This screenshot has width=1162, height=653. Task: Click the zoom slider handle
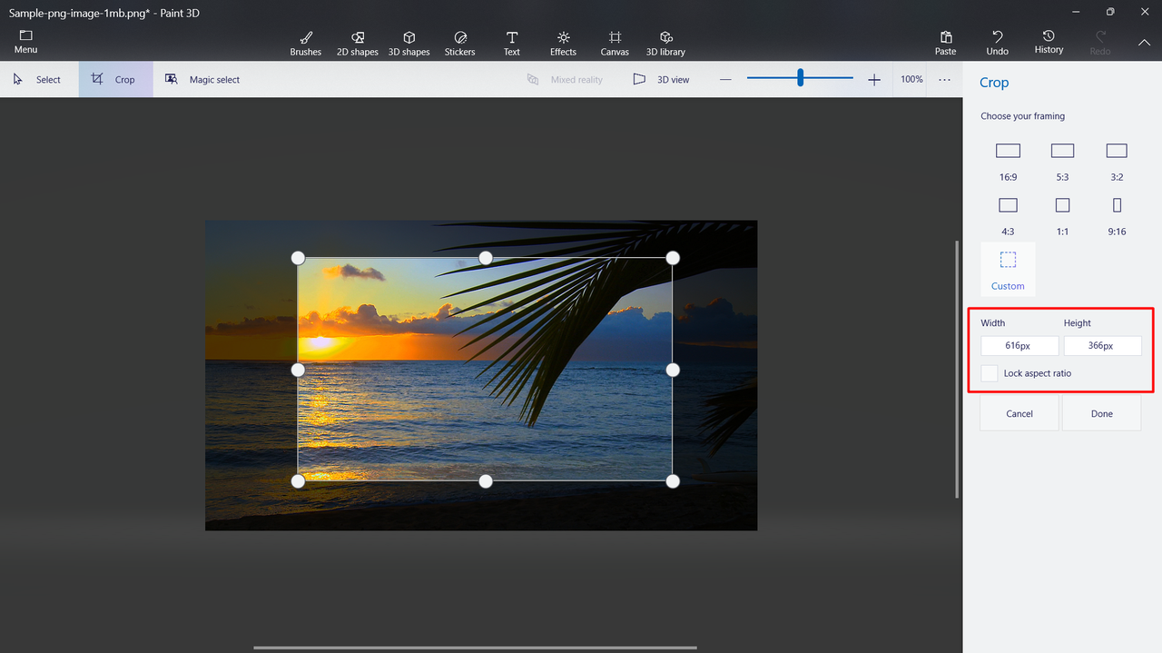pos(800,79)
